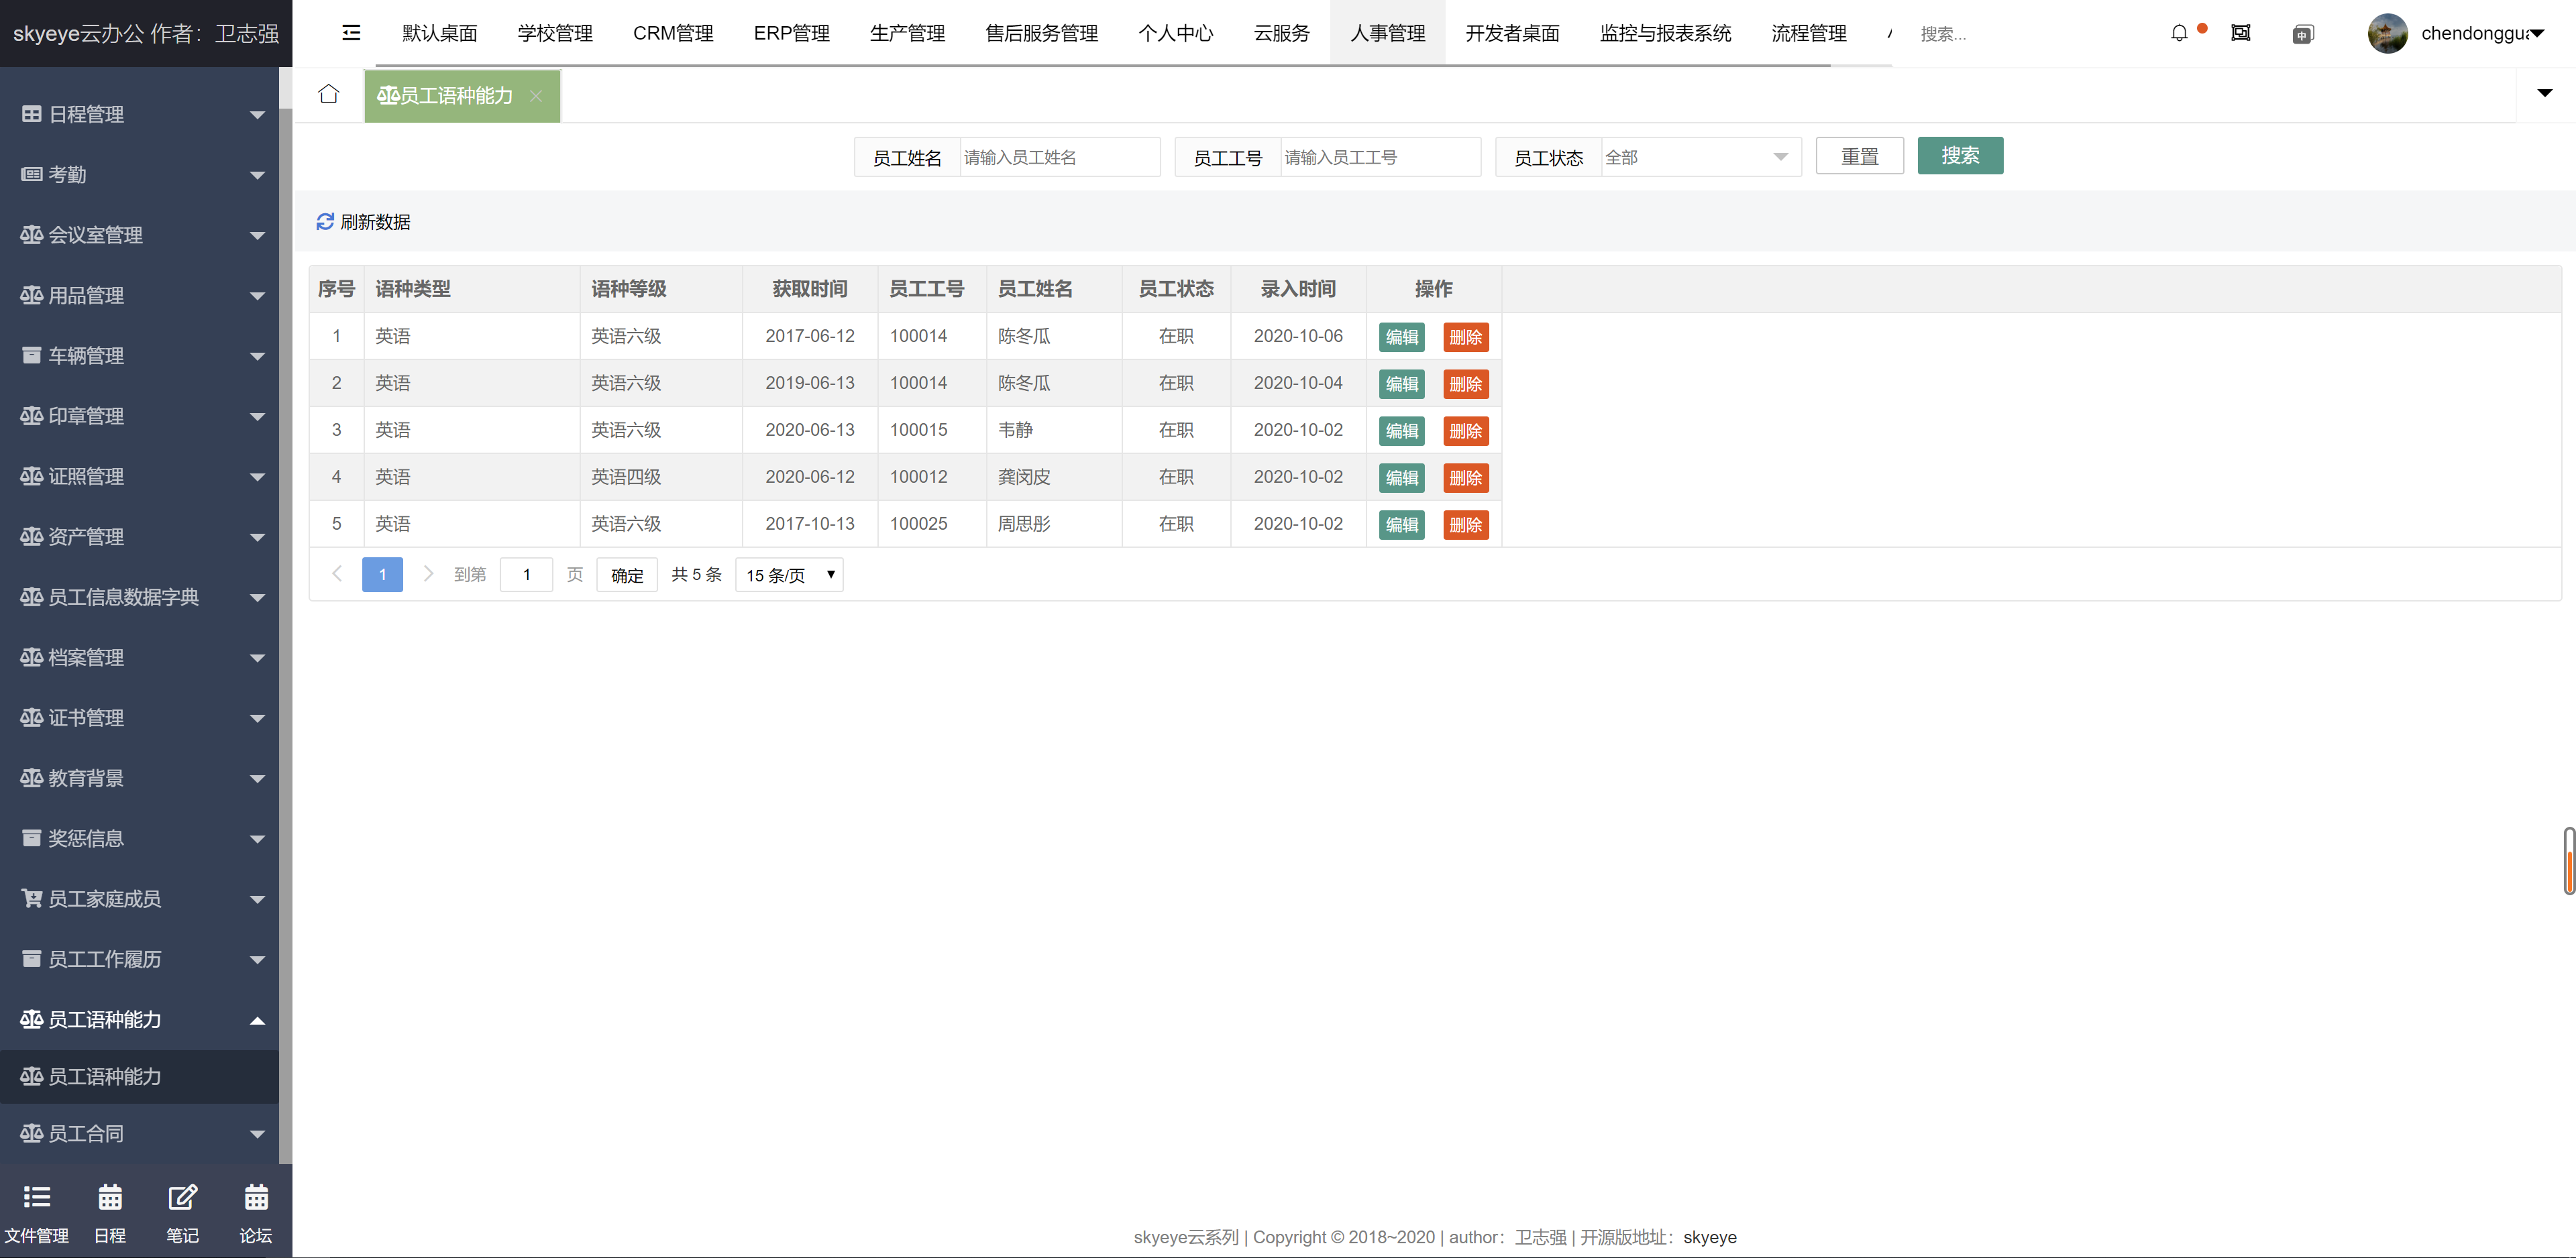Expand the 教育背景 menu
The width and height of the screenshot is (2576, 1258).
(139, 778)
